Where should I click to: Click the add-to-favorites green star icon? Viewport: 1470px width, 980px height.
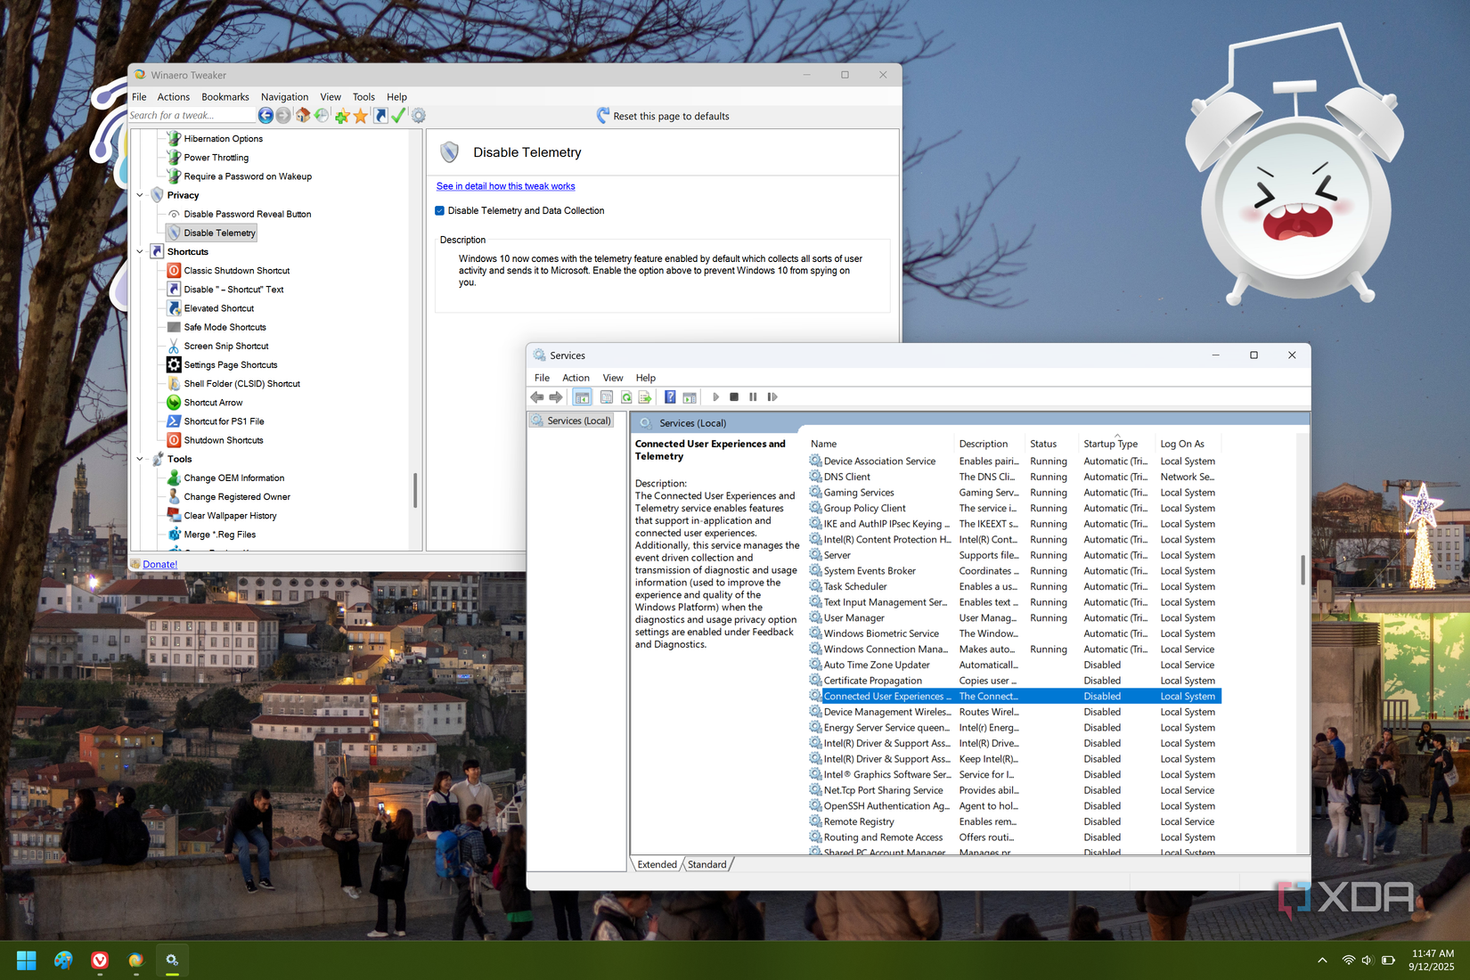[x=341, y=116]
